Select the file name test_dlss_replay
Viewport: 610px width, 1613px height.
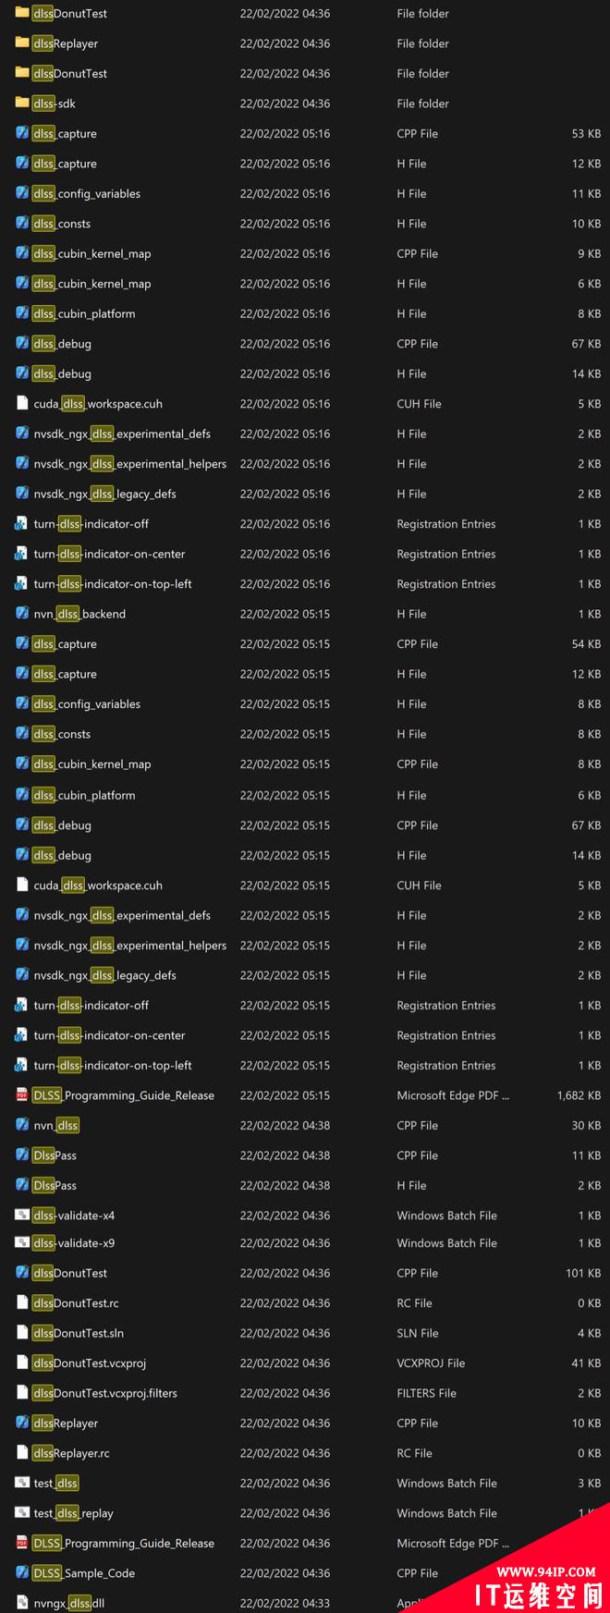(73, 1513)
